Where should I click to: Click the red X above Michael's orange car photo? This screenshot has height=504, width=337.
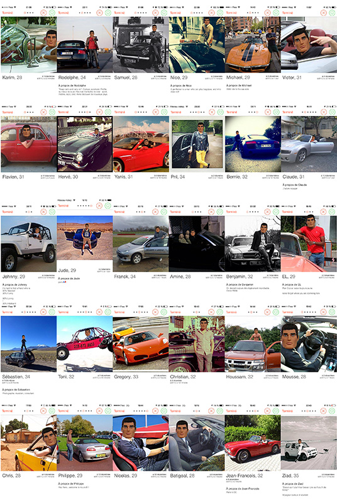point(267,13)
